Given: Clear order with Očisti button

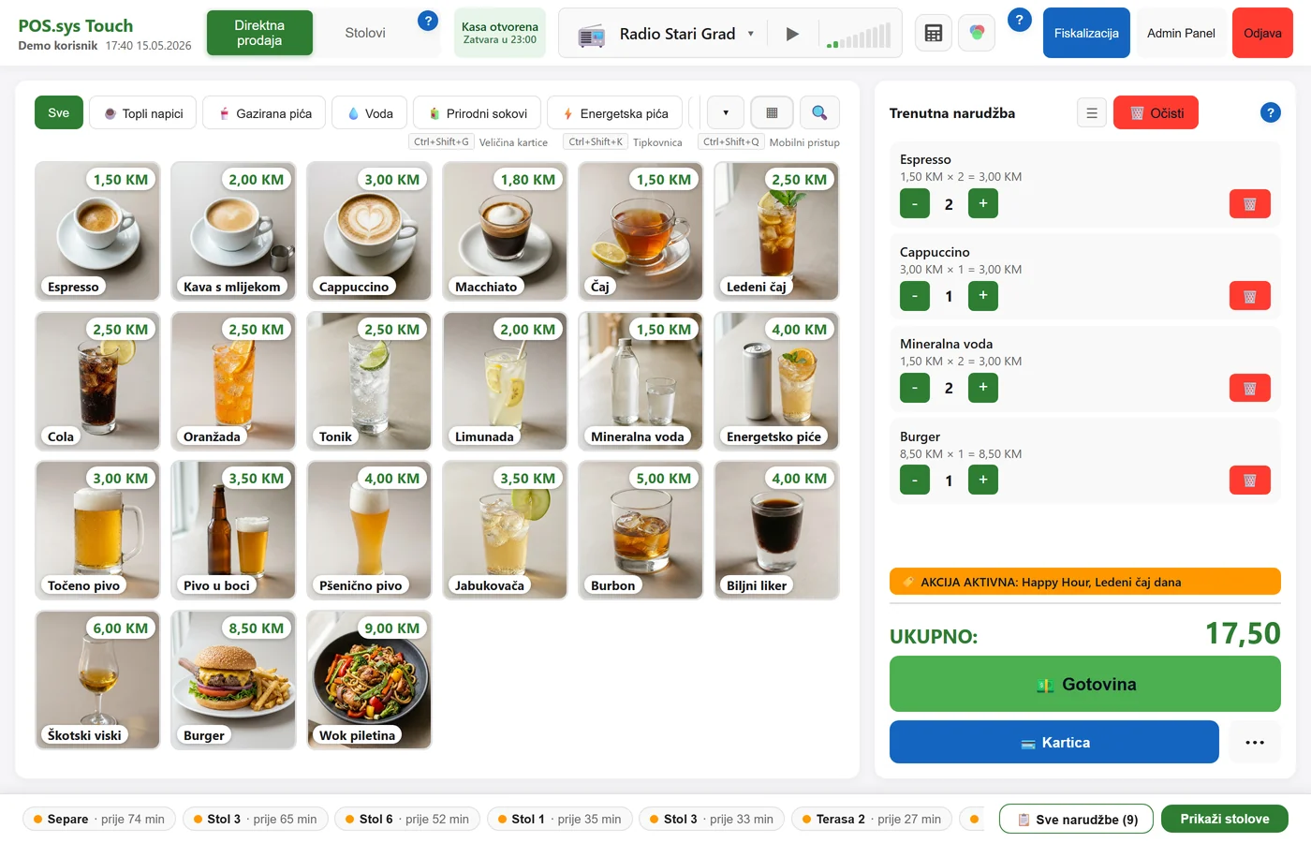Looking at the screenshot, I should (1156, 113).
